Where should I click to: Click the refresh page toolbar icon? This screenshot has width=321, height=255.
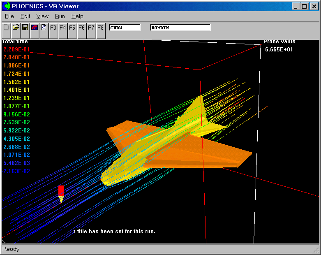coord(44,28)
